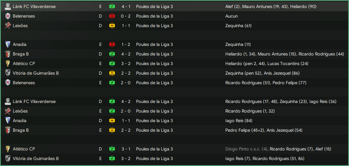349x166 pixels.
Task: Click the green win icon beside Atlético CP 3-2
Action: tap(112, 63)
